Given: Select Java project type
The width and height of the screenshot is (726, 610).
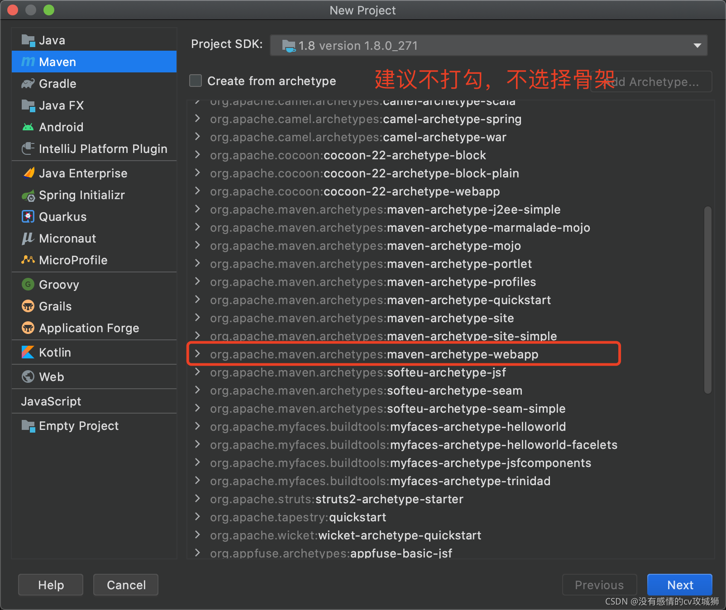Looking at the screenshot, I should tap(94, 40).
